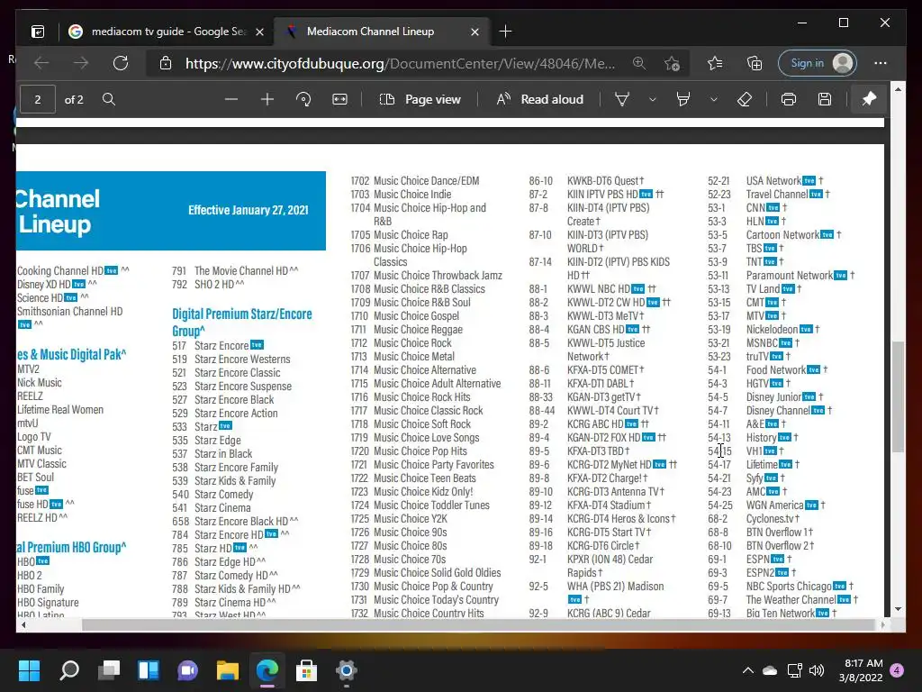Click 'Digital Premium Starz/Encore' heading text

coord(241,314)
